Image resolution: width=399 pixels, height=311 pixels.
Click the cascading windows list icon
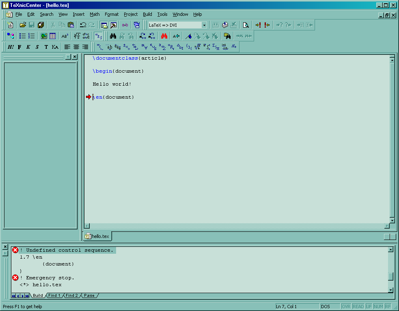coord(137,25)
